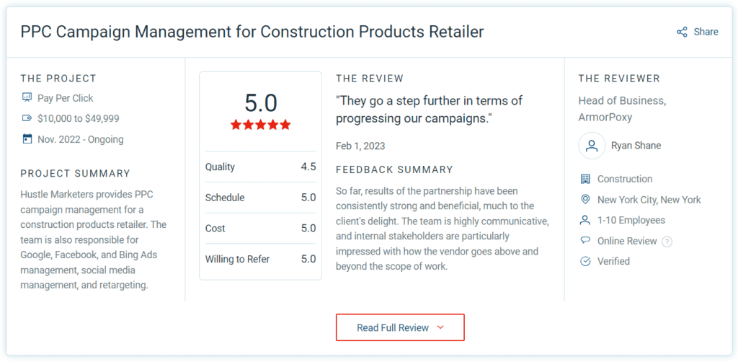This screenshot has width=738, height=362.
Task: Click the Share link
Action: tap(706, 32)
